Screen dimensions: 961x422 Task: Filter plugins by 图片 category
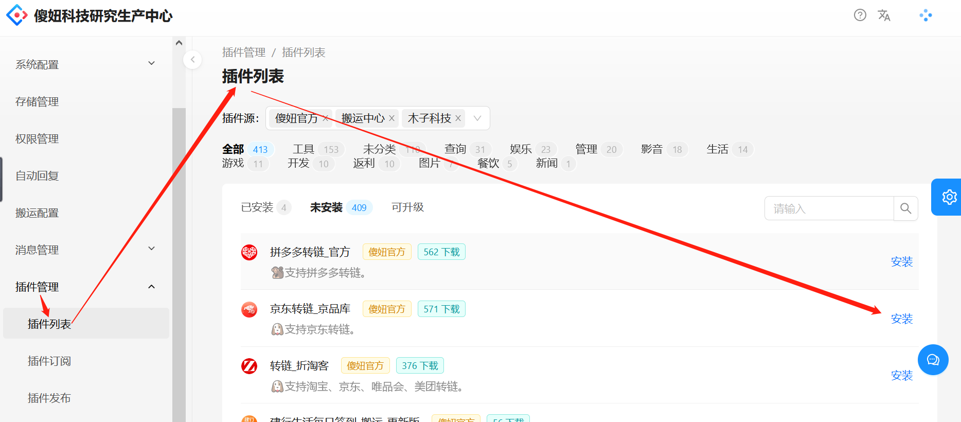pos(439,164)
